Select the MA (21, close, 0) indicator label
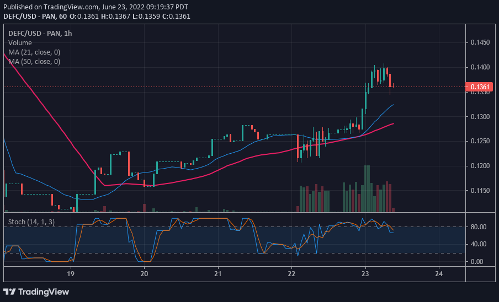Image resolution: width=499 pixels, height=302 pixels. click(x=34, y=52)
